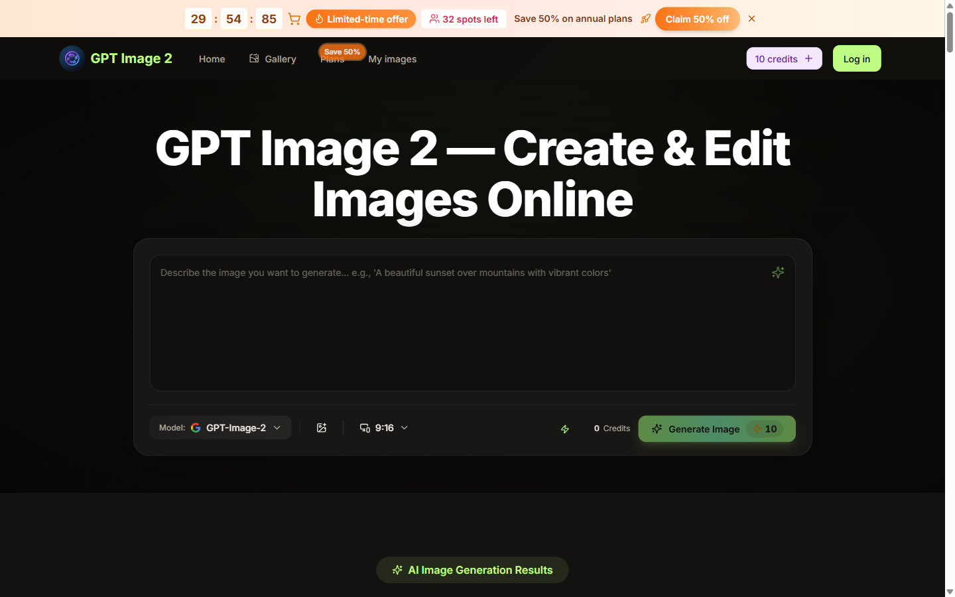This screenshot has width=955, height=597.
Task: Click the sparkle enhance prompt icon
Action: [x=778, y=273]
